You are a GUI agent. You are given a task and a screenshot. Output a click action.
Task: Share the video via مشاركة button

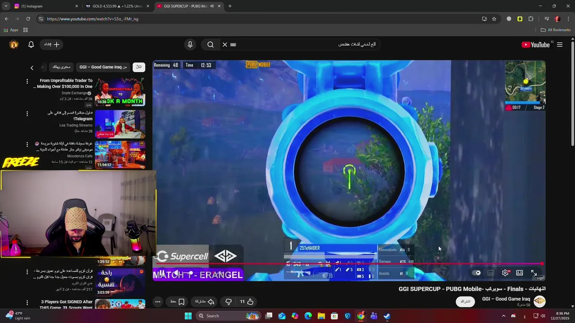click(204, 302)
